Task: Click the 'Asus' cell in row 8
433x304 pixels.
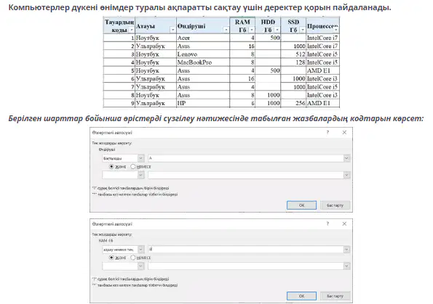Action: pyautogui.click(x=203, y=95)
